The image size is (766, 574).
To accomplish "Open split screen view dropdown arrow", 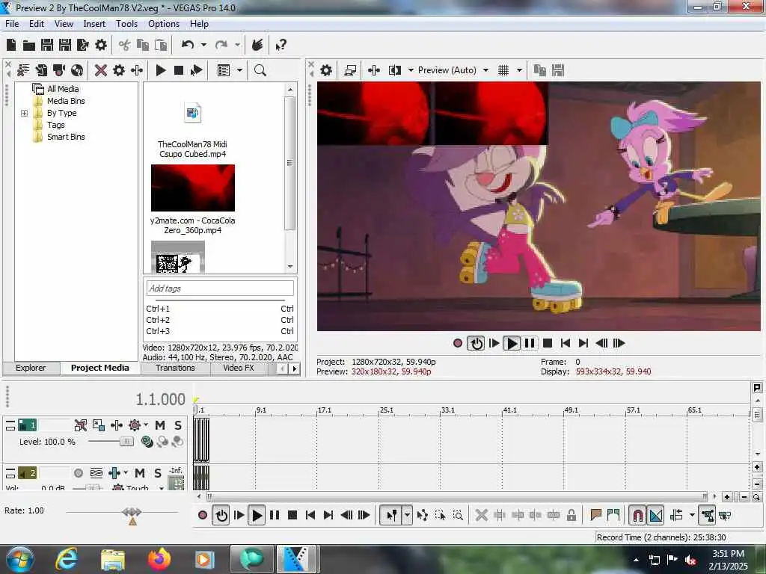I will 411,70.
